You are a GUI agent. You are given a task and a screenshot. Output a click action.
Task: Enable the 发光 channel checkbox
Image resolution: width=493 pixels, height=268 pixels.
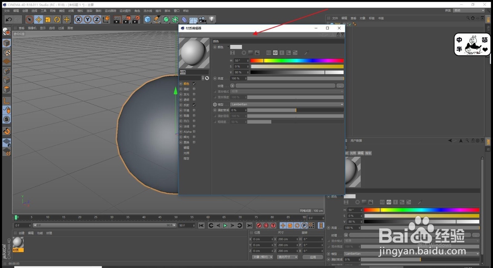194,94
